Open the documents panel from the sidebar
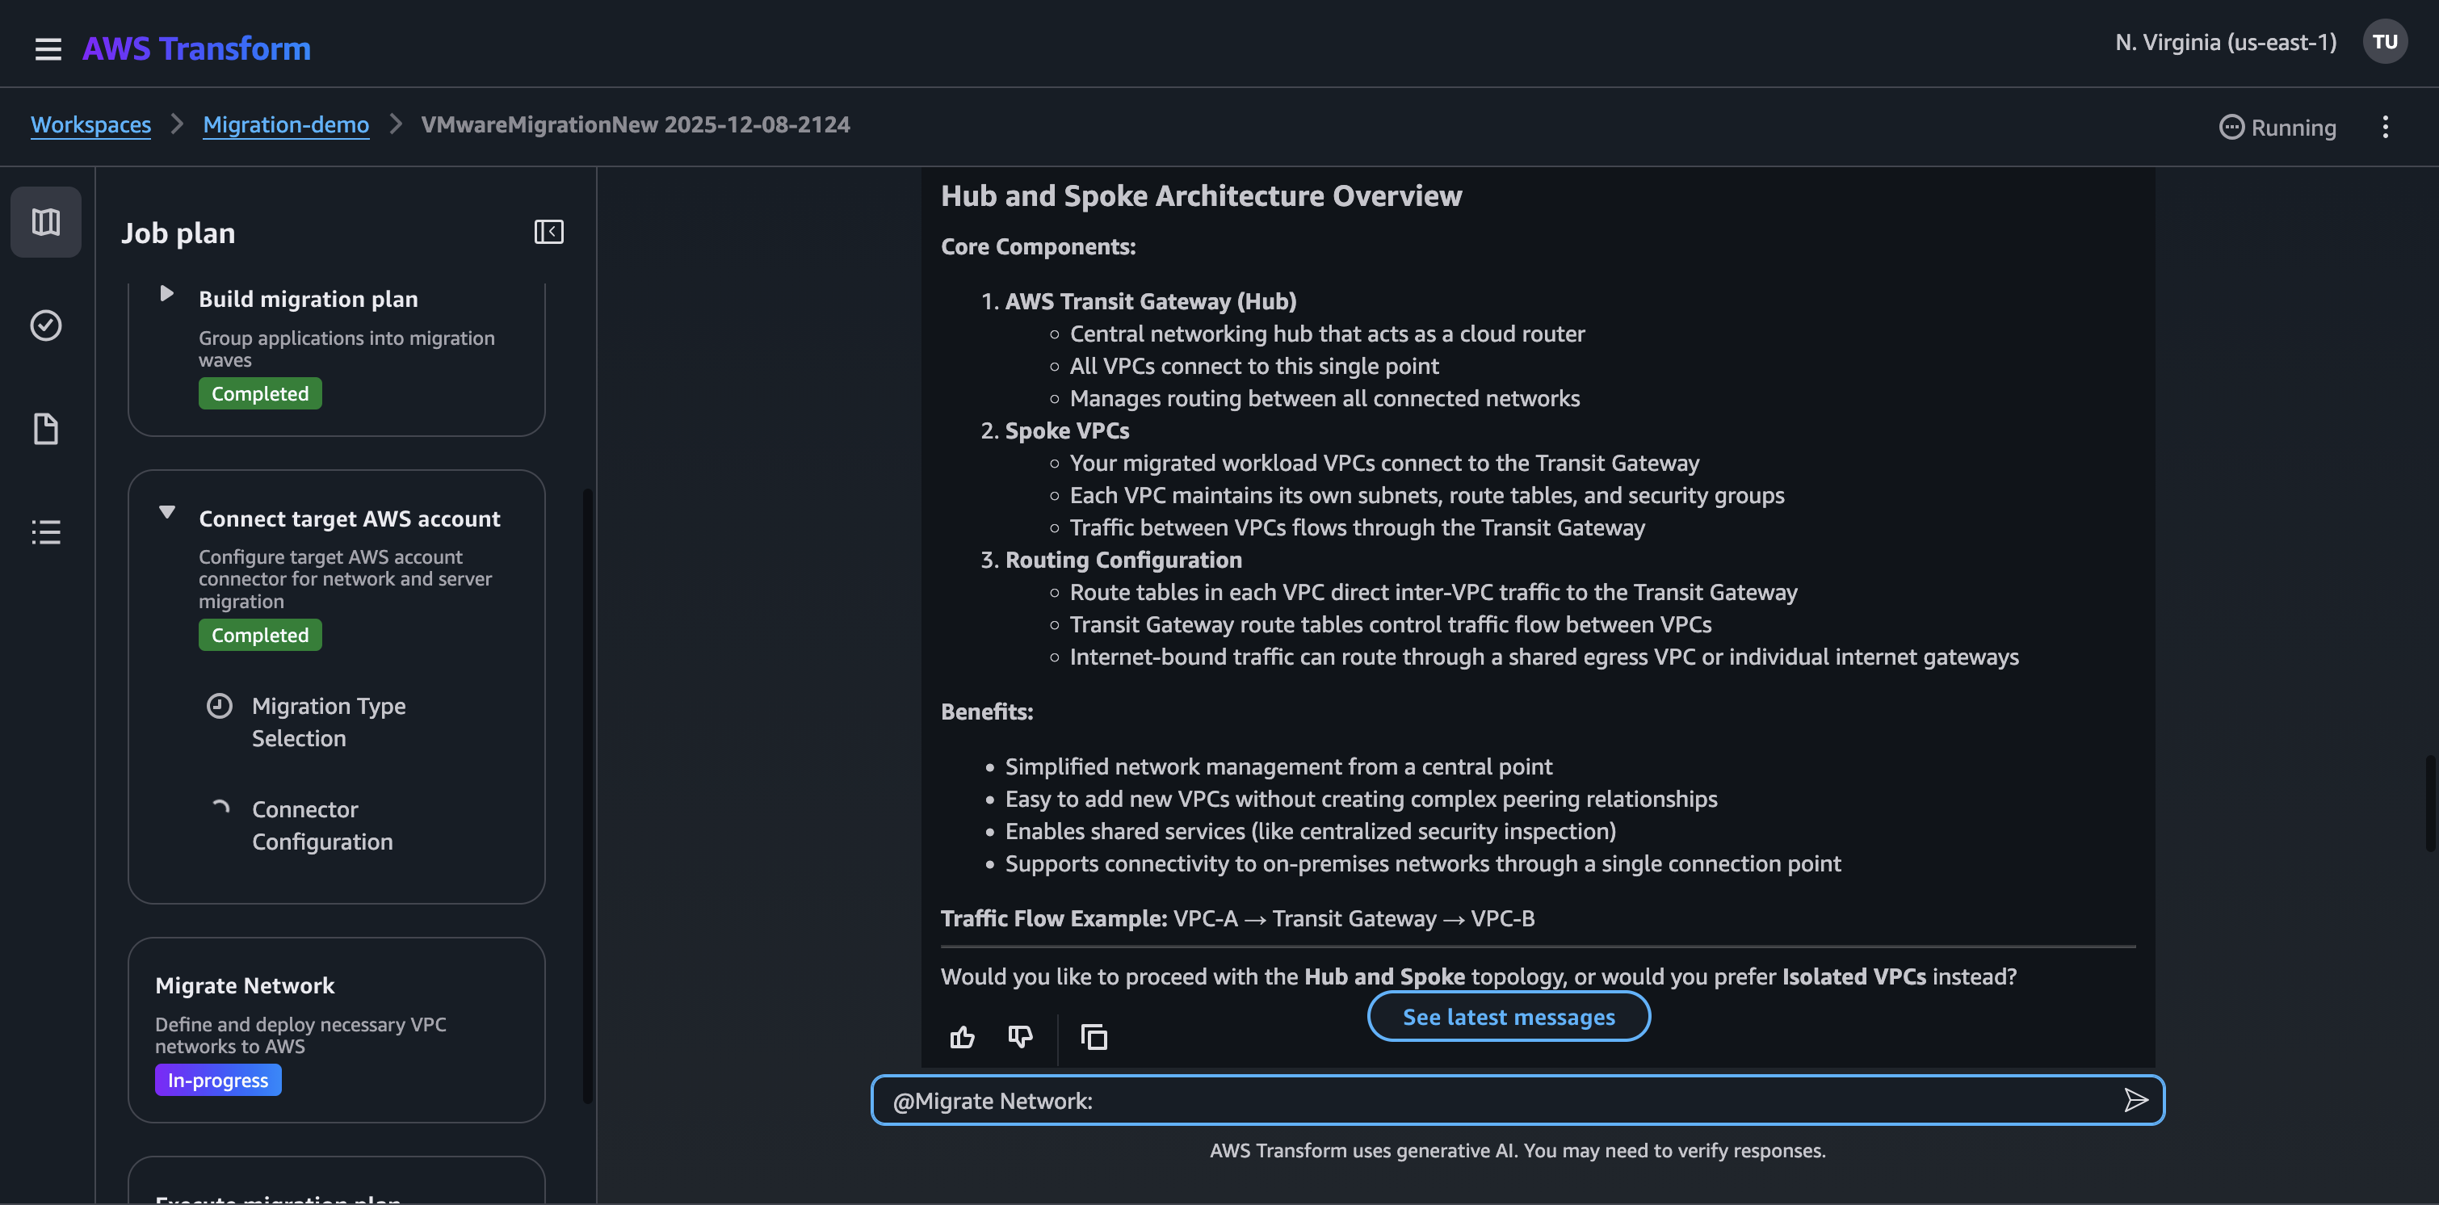This screenshot has height=1205, width=2439. click(45, 428)
